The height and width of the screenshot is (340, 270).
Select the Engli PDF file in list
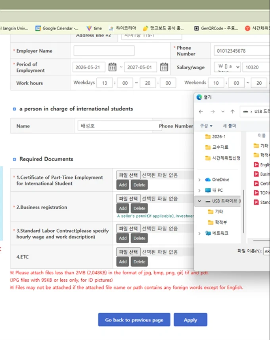tap(262, 164)
